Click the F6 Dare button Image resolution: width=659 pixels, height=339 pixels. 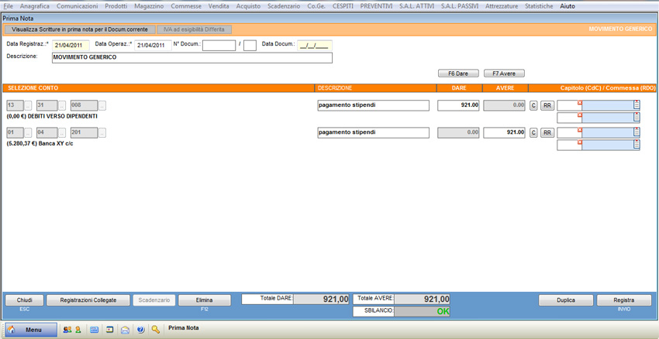457,74
